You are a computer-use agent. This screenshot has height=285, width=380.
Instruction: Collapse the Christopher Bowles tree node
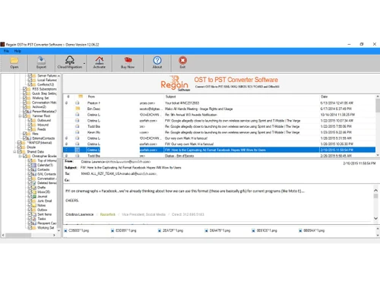(20, 156)
